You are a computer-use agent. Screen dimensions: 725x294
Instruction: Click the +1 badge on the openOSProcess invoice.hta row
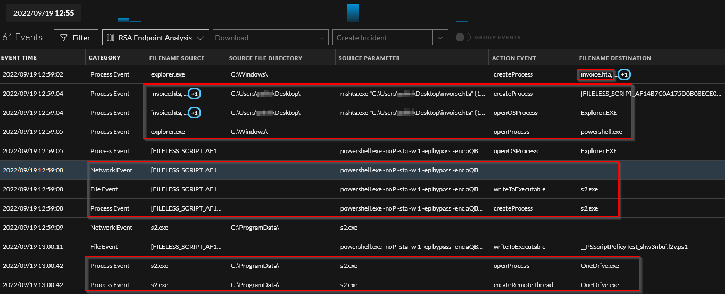[195, 113]
